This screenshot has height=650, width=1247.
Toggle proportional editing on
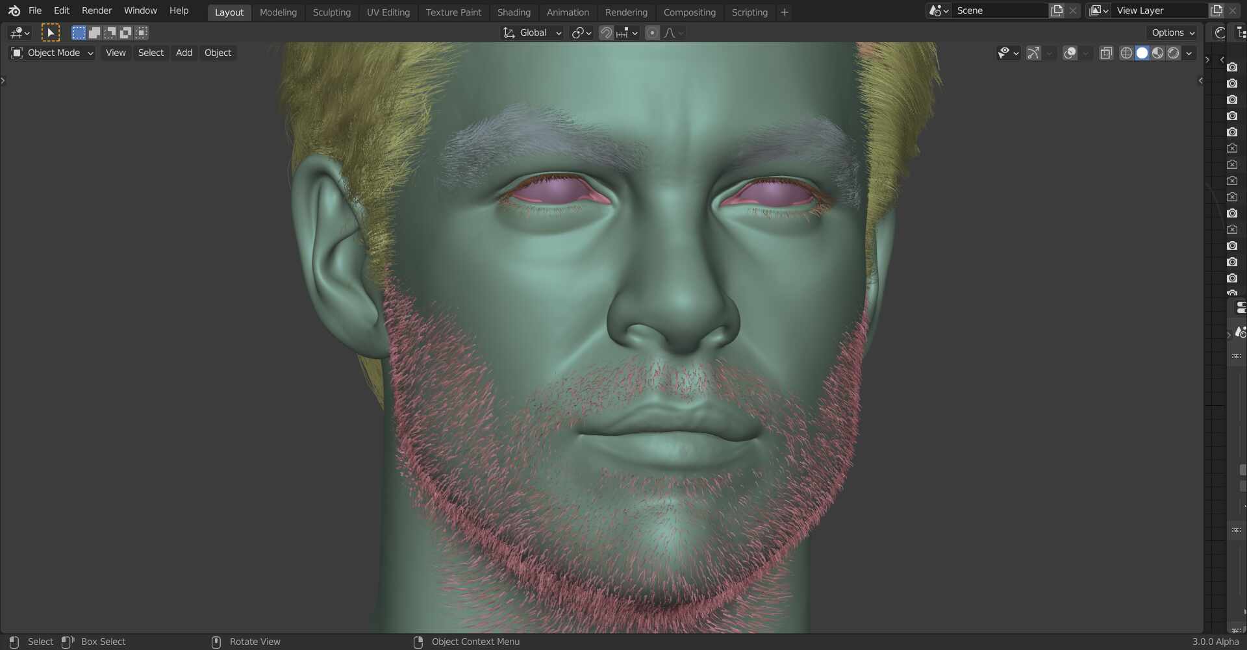pos(652,33)
